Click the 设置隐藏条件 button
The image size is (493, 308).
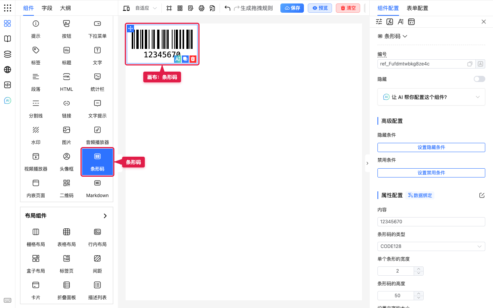(x=431, y=147)
